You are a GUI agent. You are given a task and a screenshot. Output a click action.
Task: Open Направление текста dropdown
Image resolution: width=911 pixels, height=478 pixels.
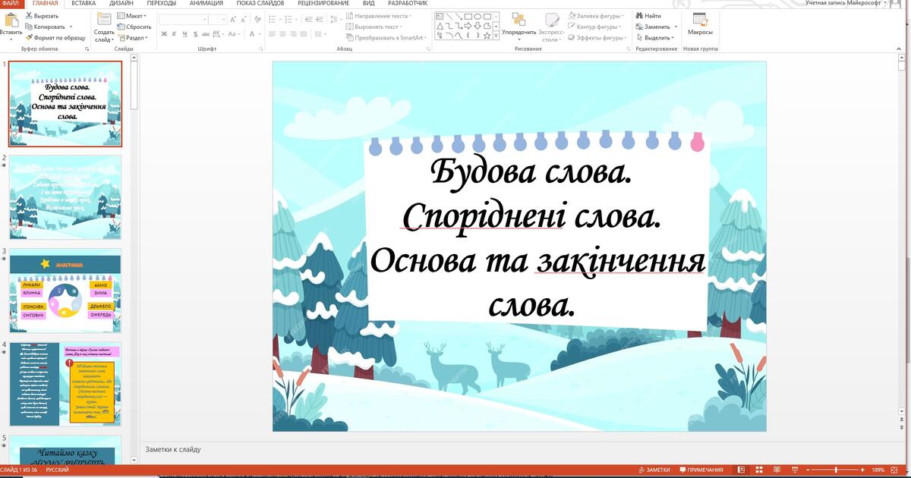pyautogui.click(x=379, y=16)
